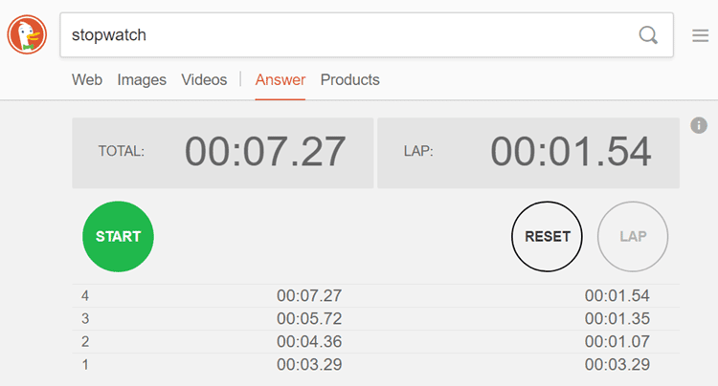Click the search field containing stopwatch
Image resolution: width=718 pixels, height=386 pixels.
[345, 35]
